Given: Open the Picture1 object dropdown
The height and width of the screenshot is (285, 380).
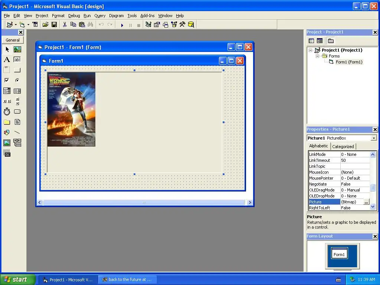Looking at the screenshot, I should pos(374,138).
